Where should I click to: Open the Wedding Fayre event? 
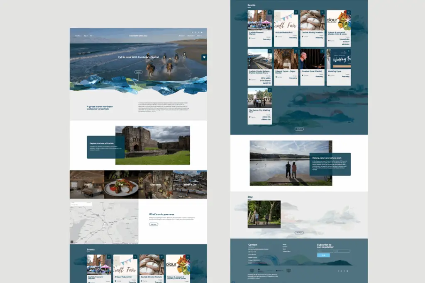tap(339, 68)
